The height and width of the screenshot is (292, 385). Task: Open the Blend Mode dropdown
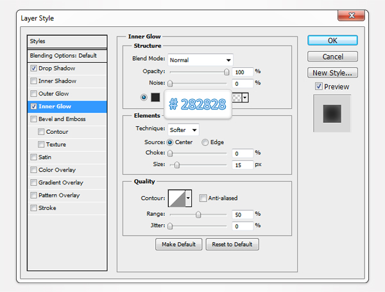click(x=200, y=60)
